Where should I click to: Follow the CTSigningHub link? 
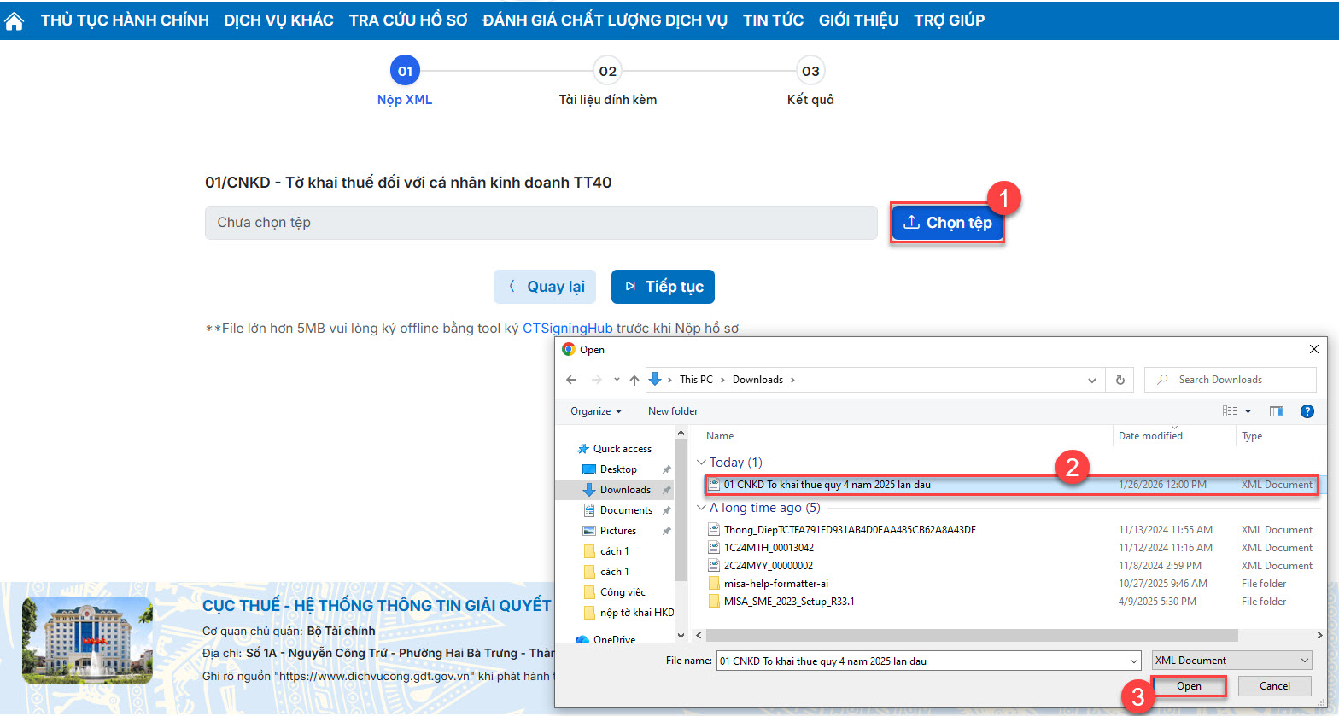click(567, 329)
